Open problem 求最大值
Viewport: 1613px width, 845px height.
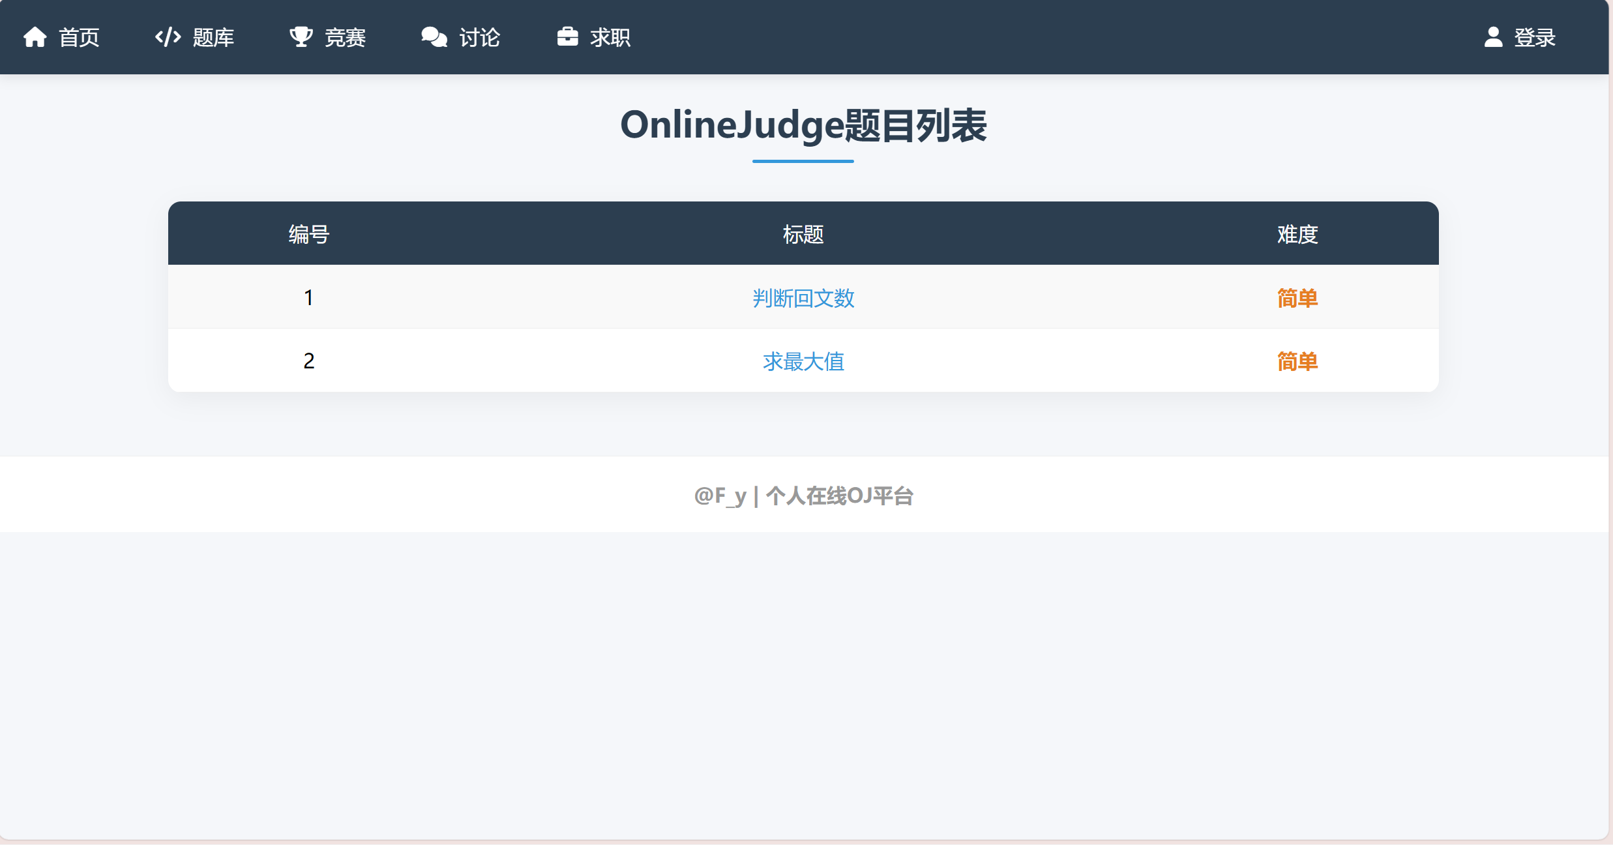point(803,361)
